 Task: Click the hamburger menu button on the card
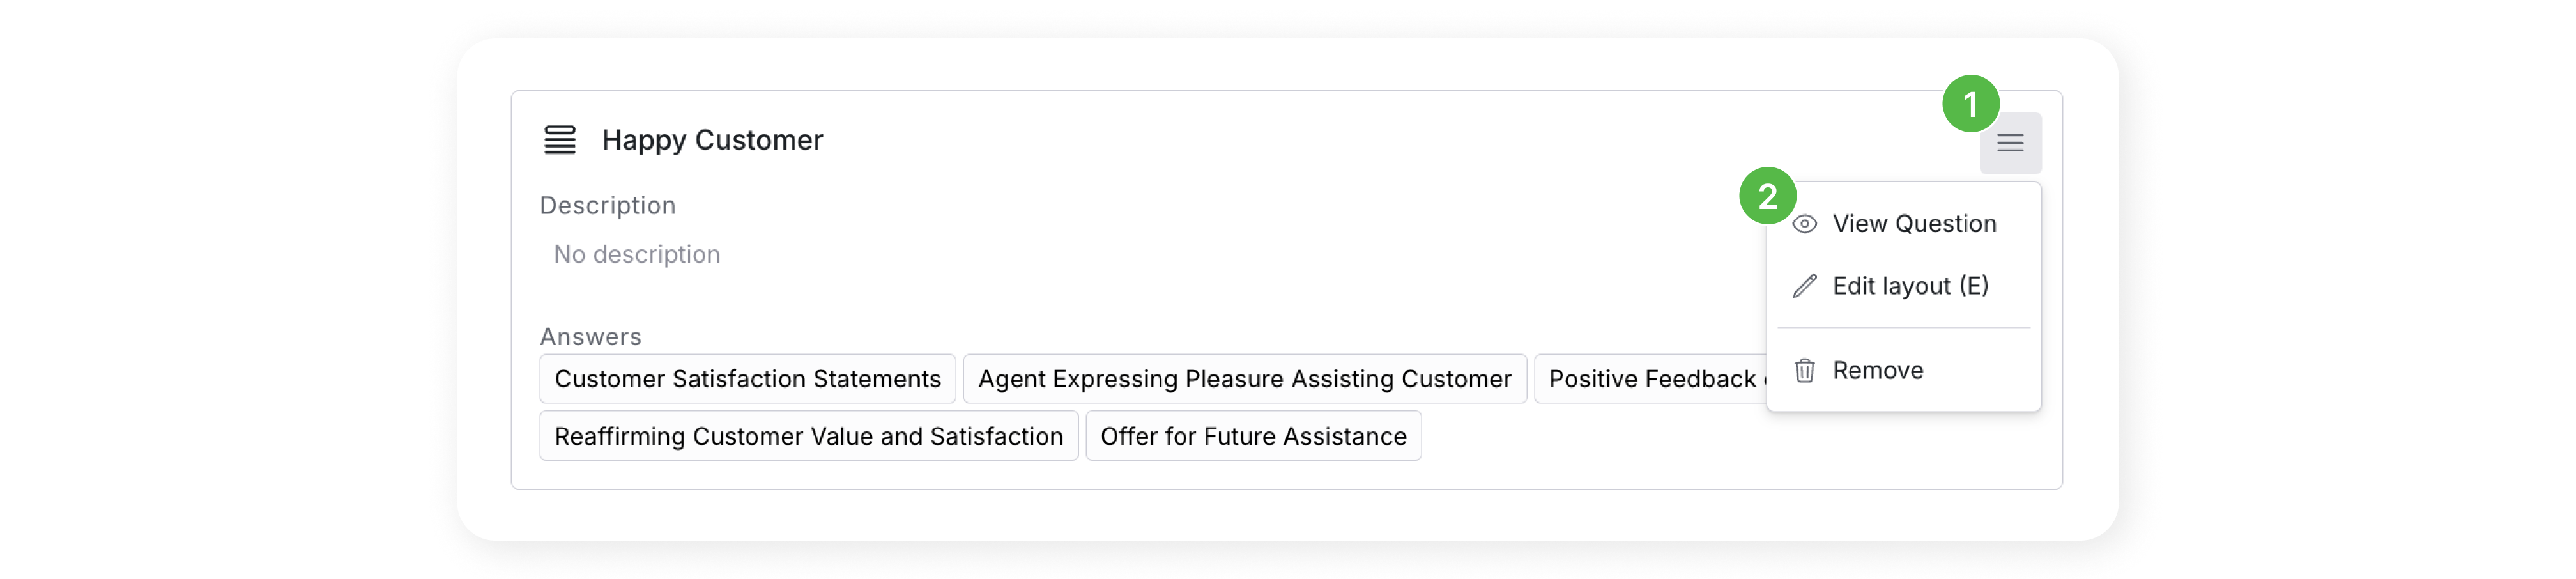(2010, 143)
